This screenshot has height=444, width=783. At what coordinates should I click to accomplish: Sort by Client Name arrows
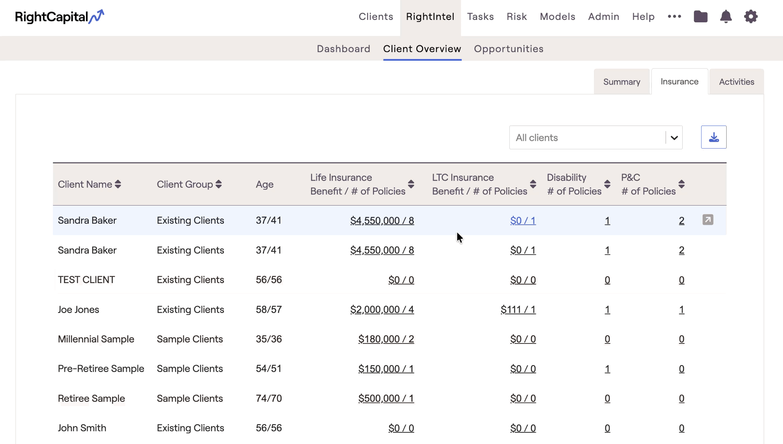[118, 184]
